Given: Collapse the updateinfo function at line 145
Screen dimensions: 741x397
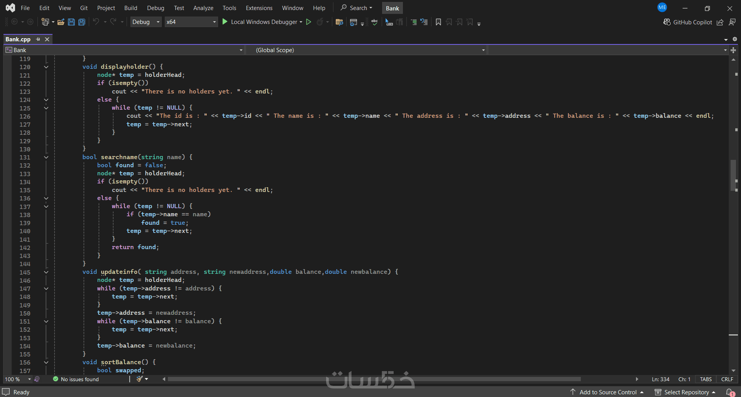Looking at the screenshot, I should pos(46,272).
